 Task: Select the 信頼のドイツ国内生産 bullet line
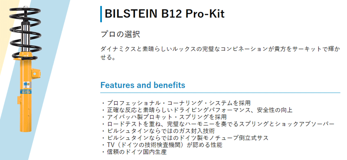click(134, 152)
